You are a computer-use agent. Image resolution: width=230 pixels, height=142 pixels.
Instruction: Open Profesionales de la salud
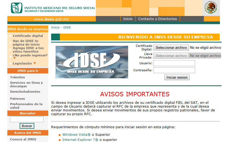pos(26,106)
